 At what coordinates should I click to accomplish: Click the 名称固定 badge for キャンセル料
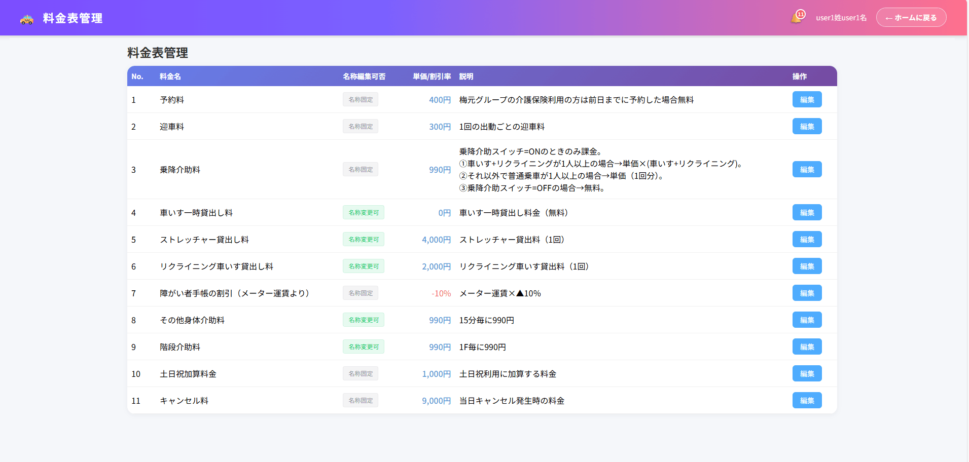click(361, 401)
